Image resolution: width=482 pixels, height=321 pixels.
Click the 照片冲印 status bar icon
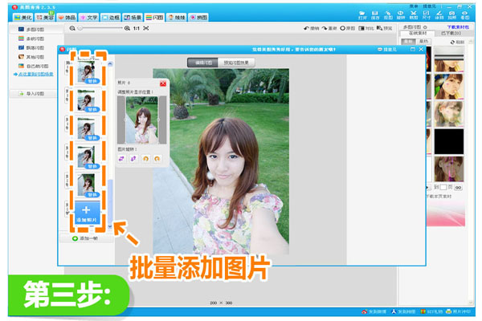tap(458, 311)
